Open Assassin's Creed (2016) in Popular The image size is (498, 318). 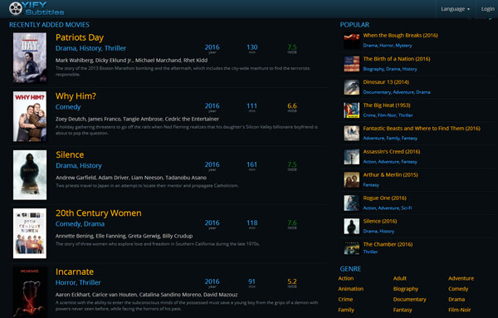tap(392, 152)
